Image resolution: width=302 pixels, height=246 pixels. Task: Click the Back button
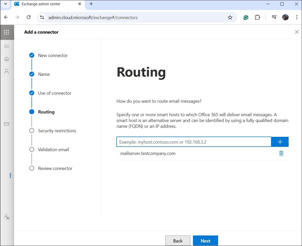tap(178, 241)
